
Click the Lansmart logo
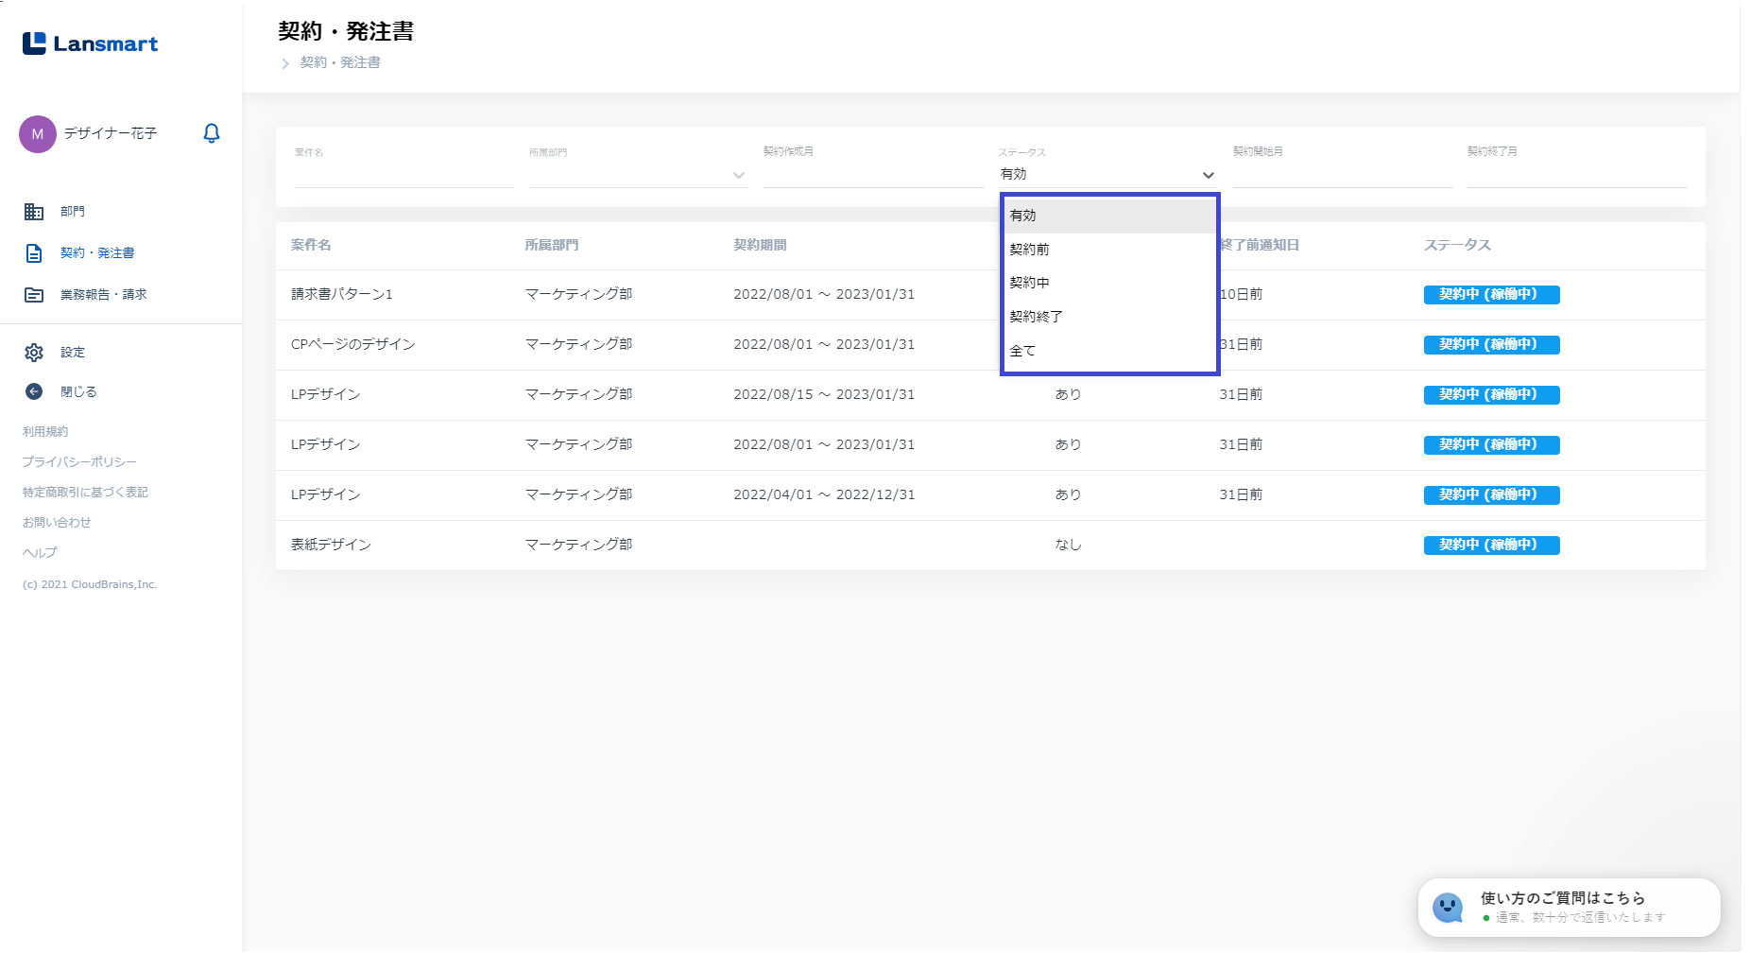[x=91, y=43]
